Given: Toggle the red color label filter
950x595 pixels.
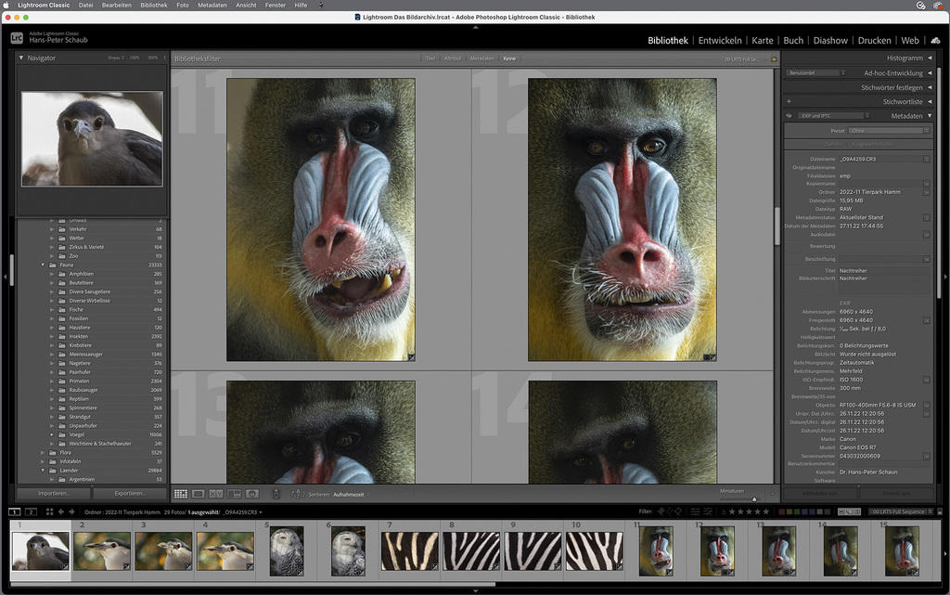Looking at the screenshot, I should [781, 511].
